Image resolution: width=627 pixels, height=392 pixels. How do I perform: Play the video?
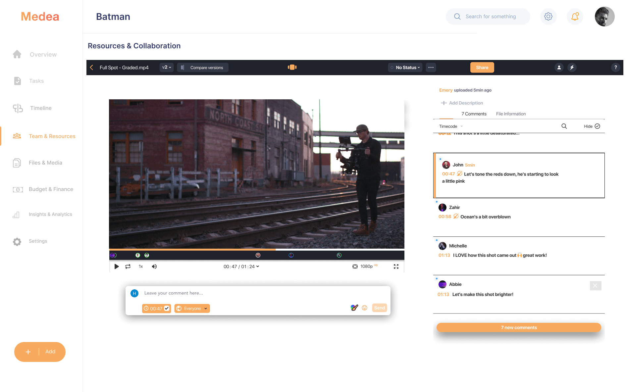pyautogui.click(x=117, y=267)
